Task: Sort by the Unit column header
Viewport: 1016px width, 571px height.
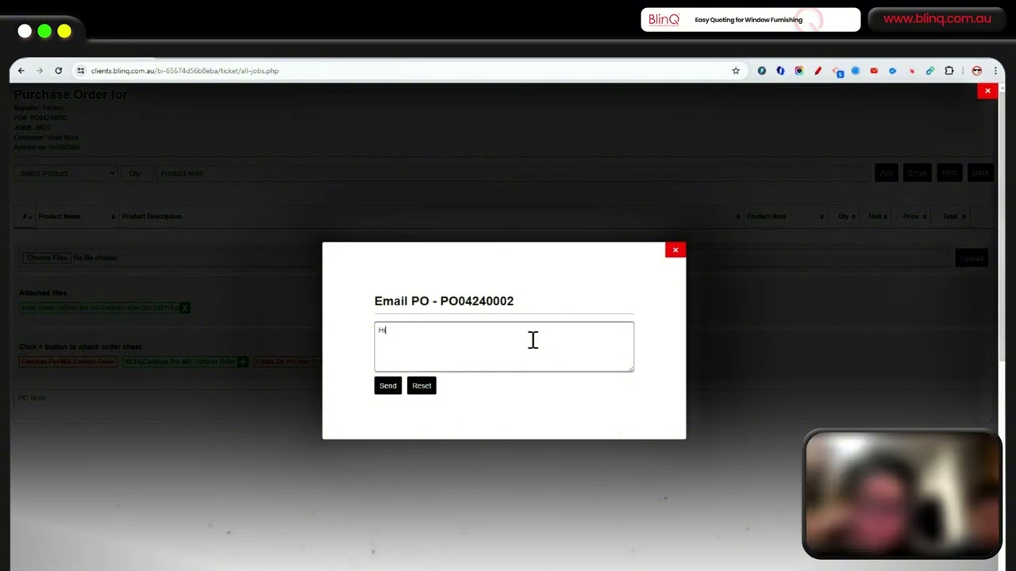Action: (x=877, y=217)
